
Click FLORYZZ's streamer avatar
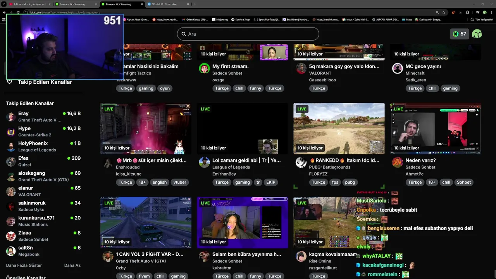(301, 162)
